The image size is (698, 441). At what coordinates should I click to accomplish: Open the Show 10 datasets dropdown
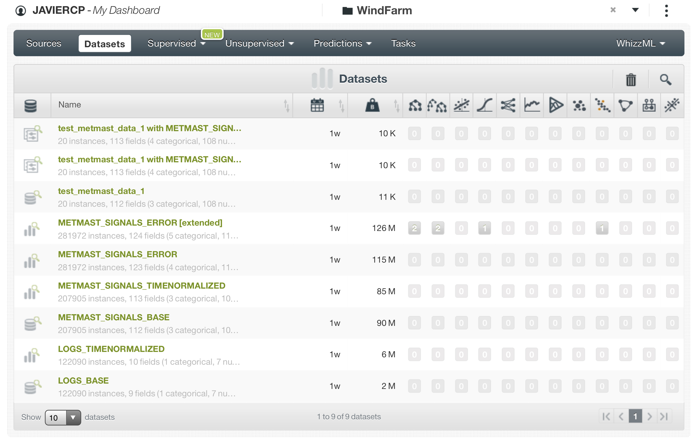[x=63, y=417]
